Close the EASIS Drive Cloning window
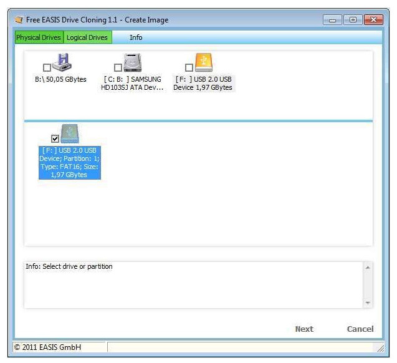Image resolution: width=397 pixels, height=363 pixels. (373, 20)
